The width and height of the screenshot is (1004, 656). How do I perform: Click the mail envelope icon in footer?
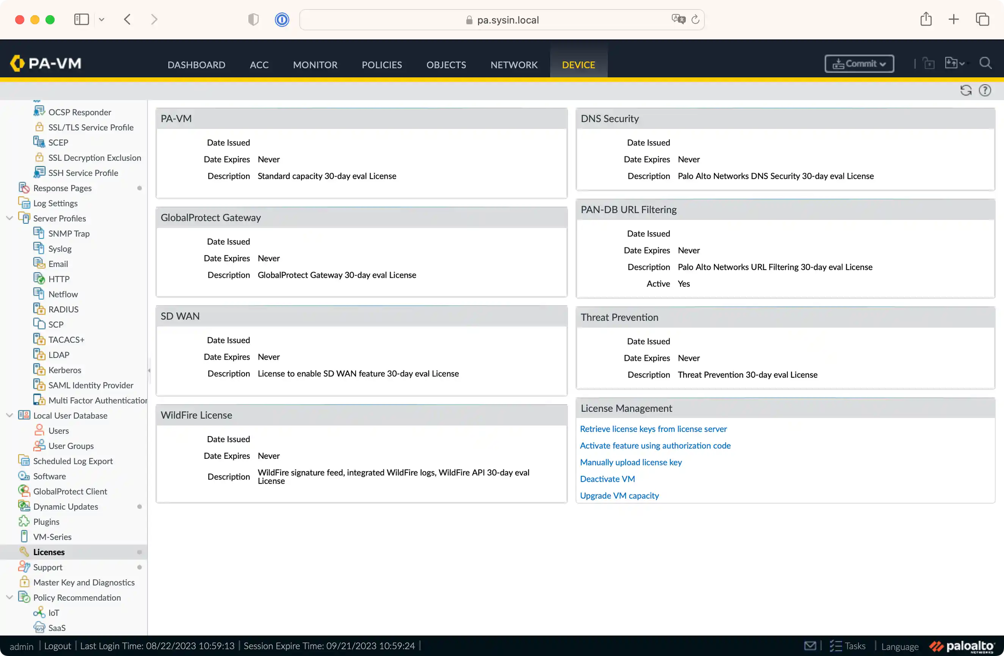(810, 646)
